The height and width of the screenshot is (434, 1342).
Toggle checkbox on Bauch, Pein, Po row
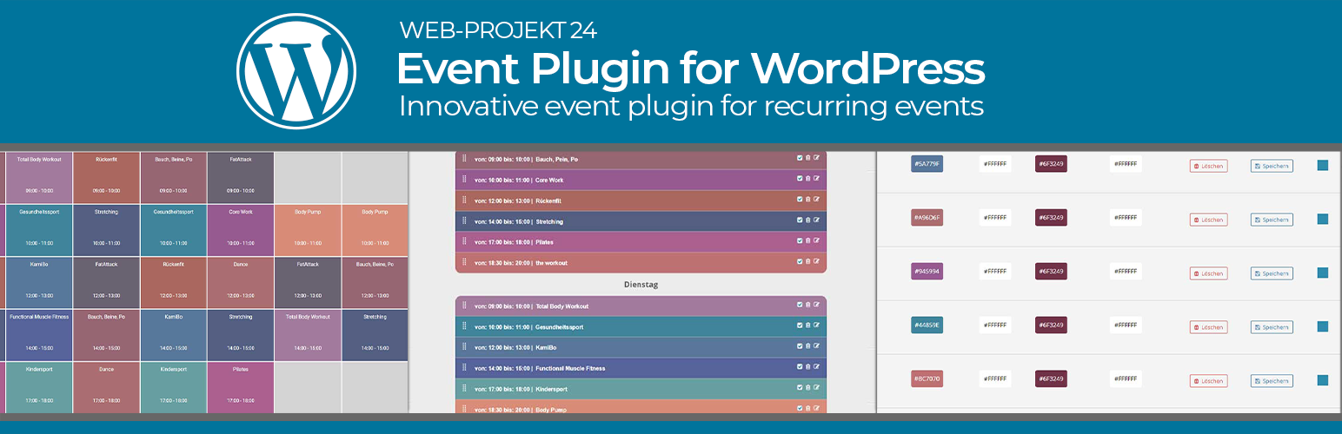tap(800, 158)
